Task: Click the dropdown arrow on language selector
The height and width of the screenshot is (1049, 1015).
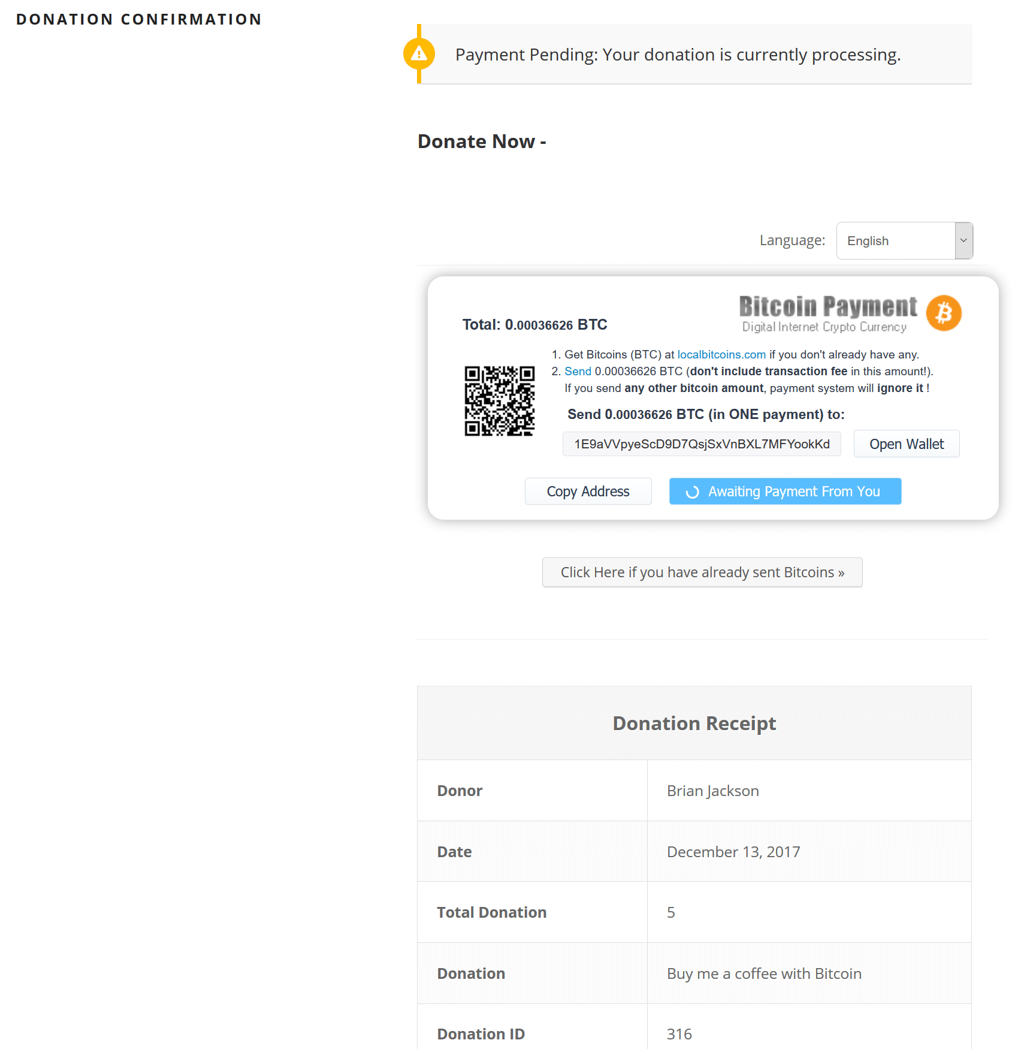Action: (963, 240)
